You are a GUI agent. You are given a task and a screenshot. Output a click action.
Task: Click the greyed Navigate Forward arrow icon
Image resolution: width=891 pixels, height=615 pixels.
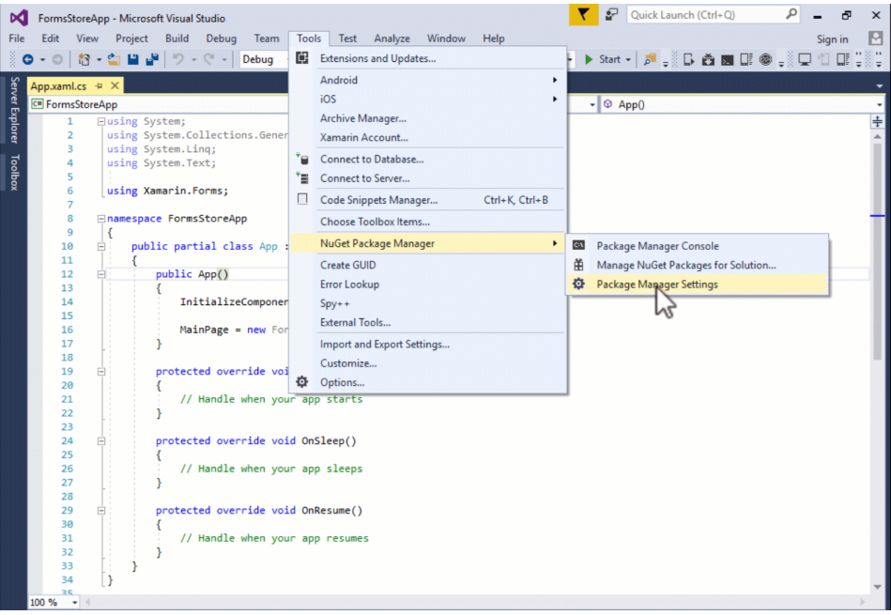click(57, 59)
